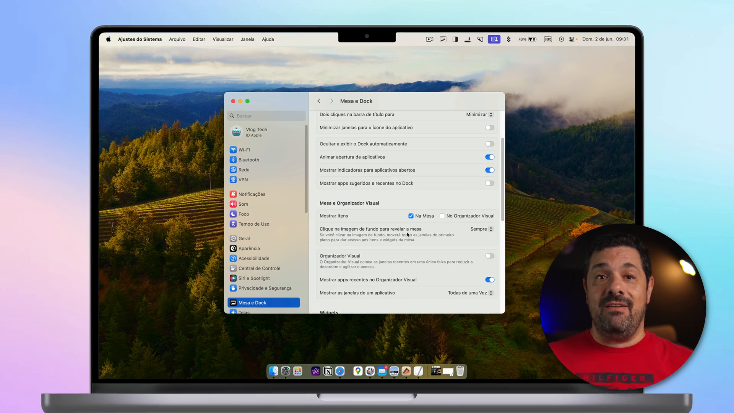This screenshot has height=413, width=734.
Task: Click the Notion icon in Dock
Action: [x=328, y=372]
